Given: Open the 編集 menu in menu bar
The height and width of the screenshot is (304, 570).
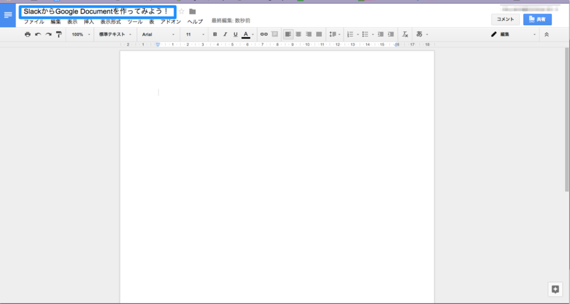Looking at the screenshot, I should pos(56,22).
